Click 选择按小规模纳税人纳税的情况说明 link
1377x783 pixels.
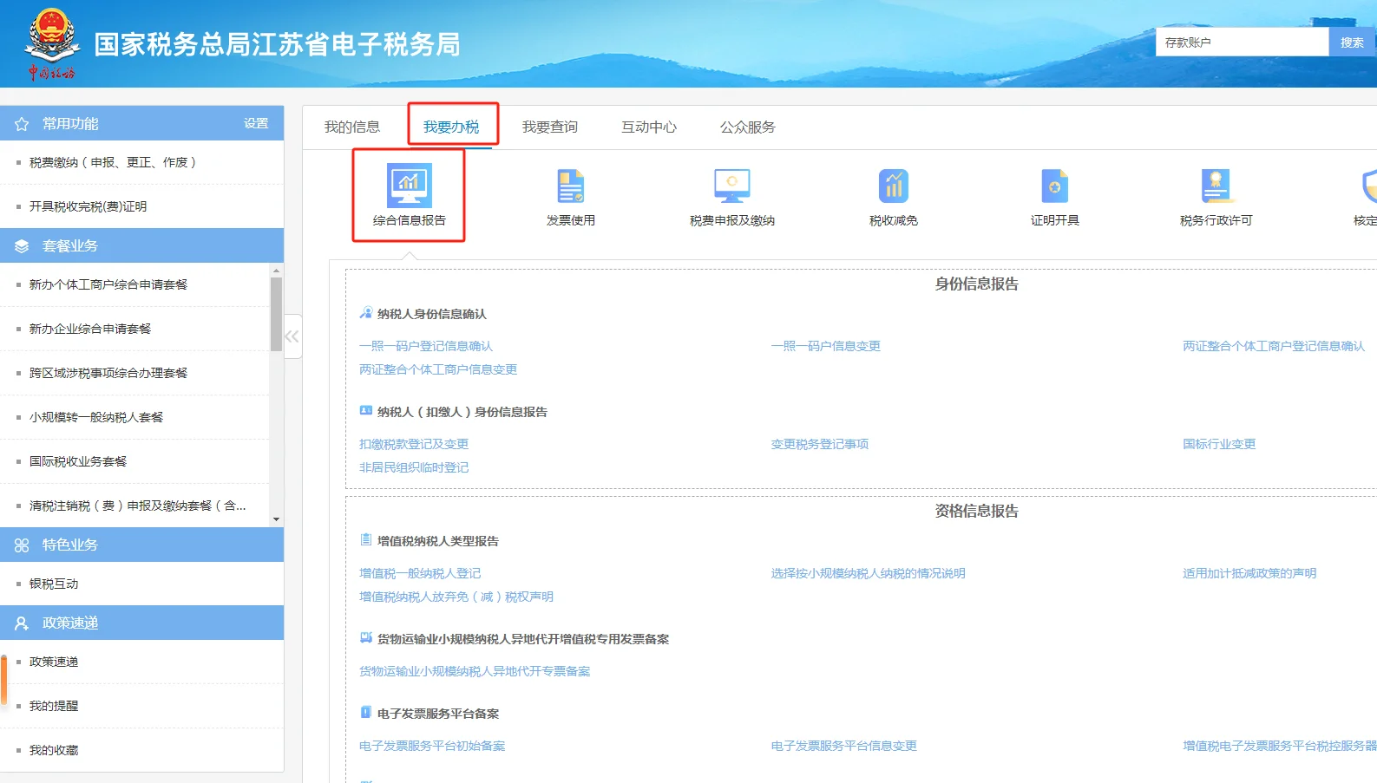click(869, 573)
